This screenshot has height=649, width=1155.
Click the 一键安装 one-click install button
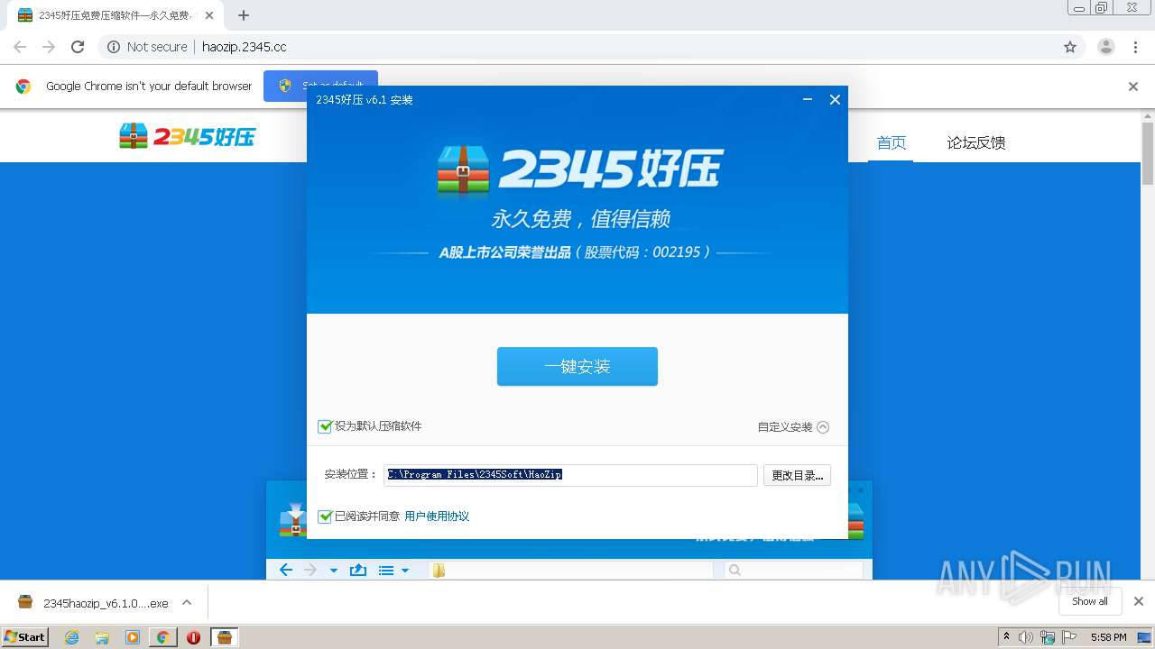pos(577,367)
